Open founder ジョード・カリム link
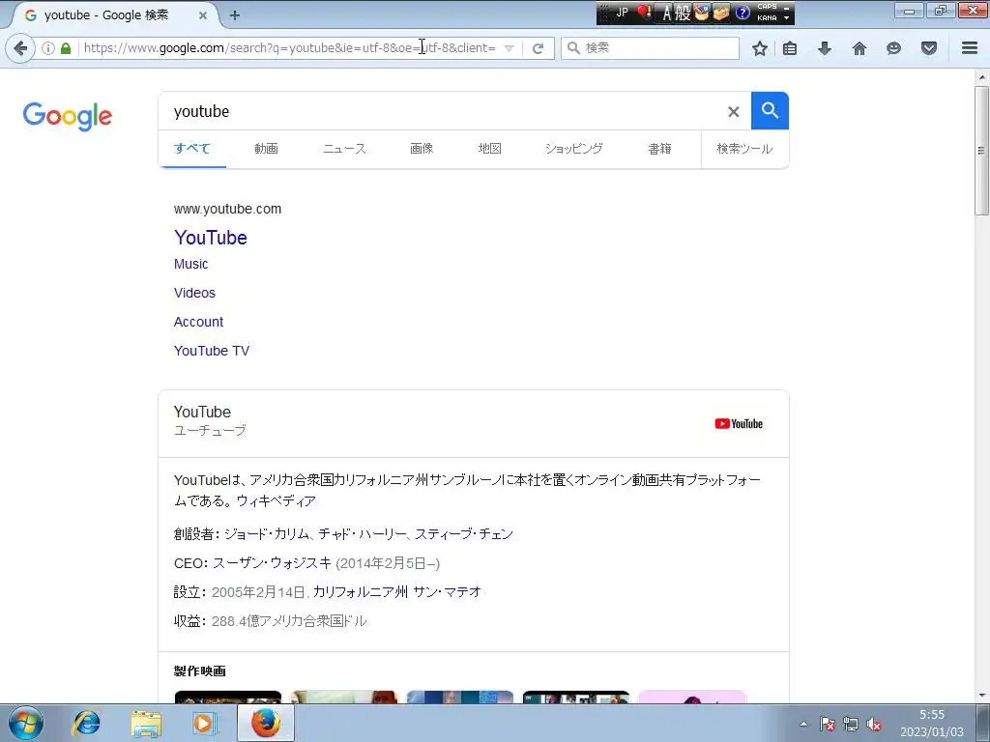The width and height of the screenshot is (990, 742). (267, 534)
